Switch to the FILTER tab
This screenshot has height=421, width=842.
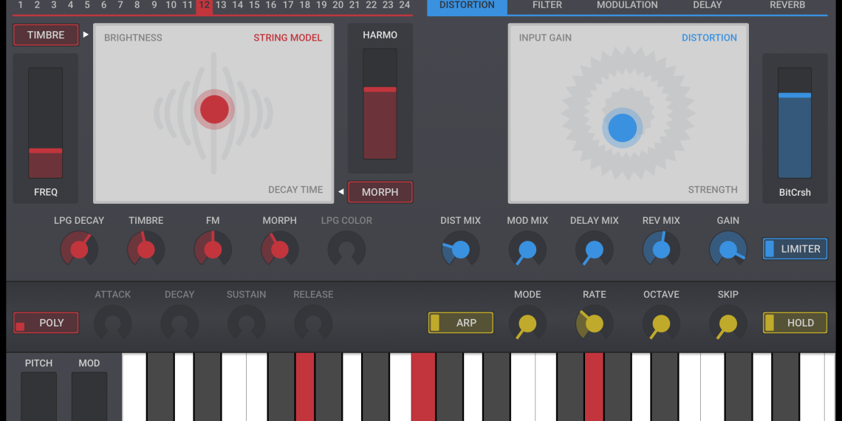[x=547, y=5]
